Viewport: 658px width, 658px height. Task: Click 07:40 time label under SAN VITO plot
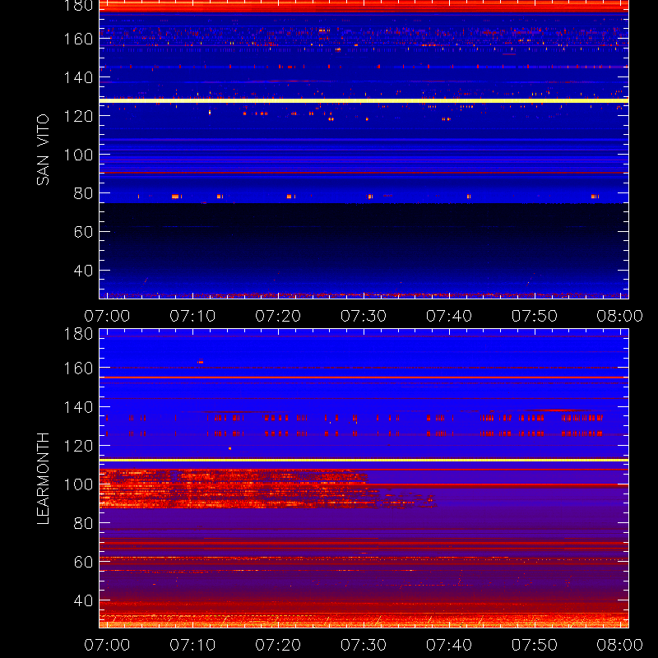pyautogui.click(x=449, y=316)
